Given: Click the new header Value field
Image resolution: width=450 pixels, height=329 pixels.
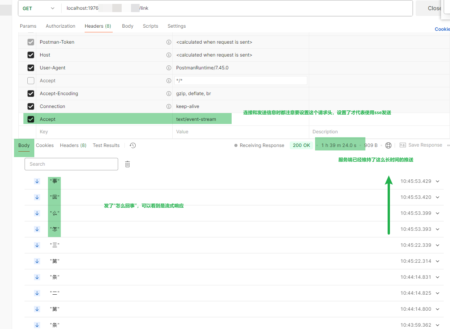Looking at the screenshot, I should click(241, 132).
